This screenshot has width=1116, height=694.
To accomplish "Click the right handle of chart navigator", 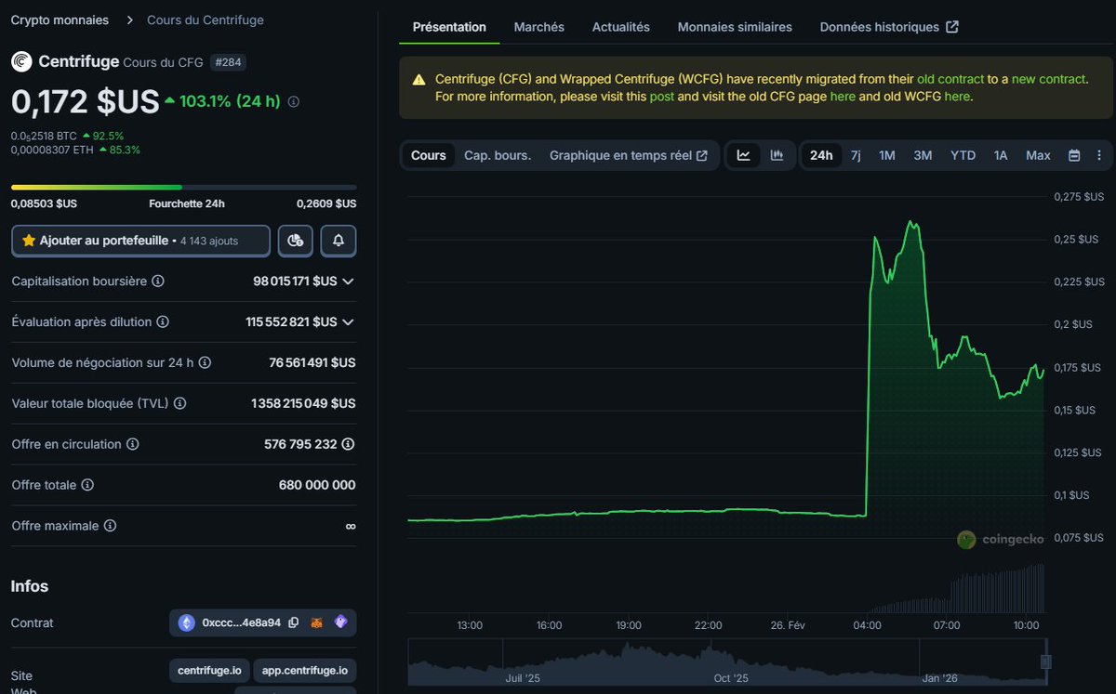I will pos(1045,661).
